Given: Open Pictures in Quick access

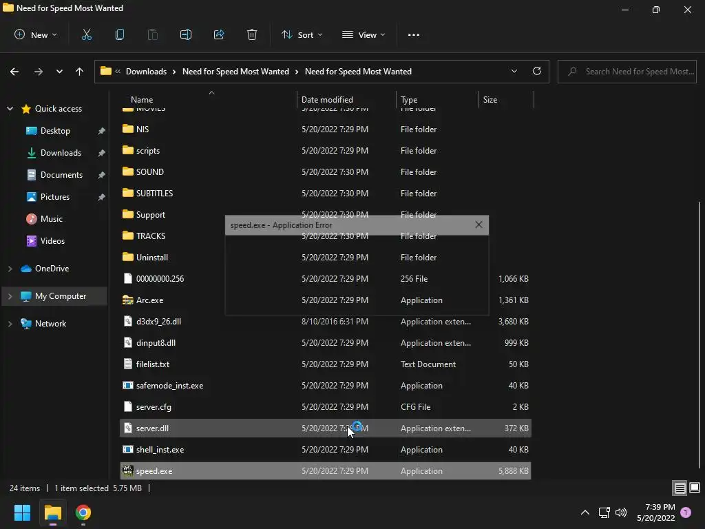Looking at the screenshot, I should pos(55,197).
